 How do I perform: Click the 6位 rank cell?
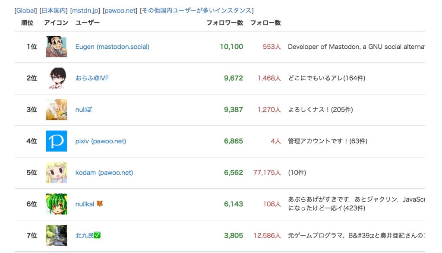[32, 204]
